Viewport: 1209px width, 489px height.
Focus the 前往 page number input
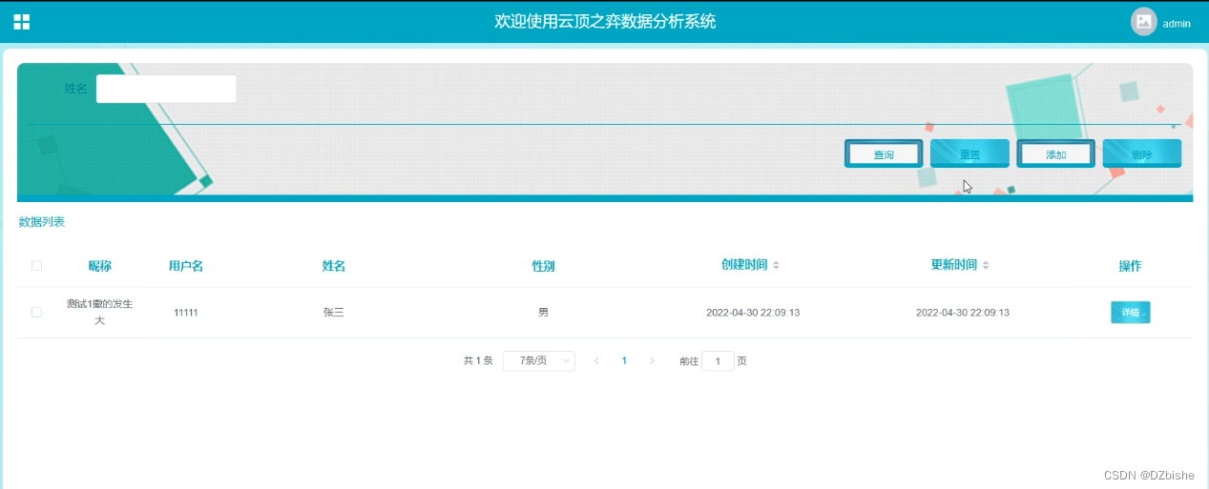718,360
